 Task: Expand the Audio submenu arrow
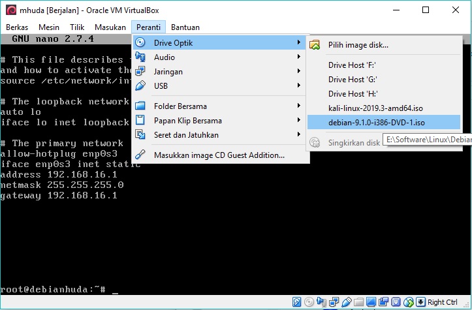[x=298, y=57]
